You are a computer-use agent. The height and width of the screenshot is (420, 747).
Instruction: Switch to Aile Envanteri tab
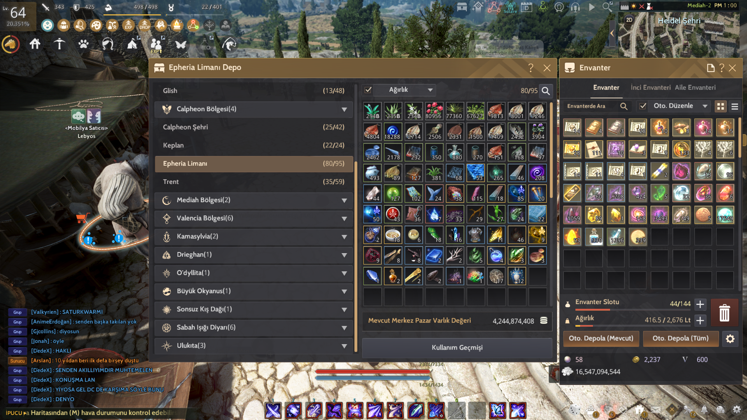tap(695, 87)
